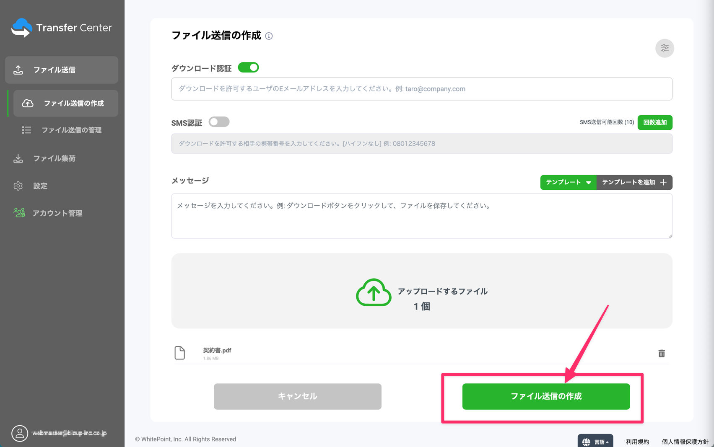This screenshot has width=714, height=447.
Task: Click the filter settings icon at top right
Action: click(x=665, y=48)
